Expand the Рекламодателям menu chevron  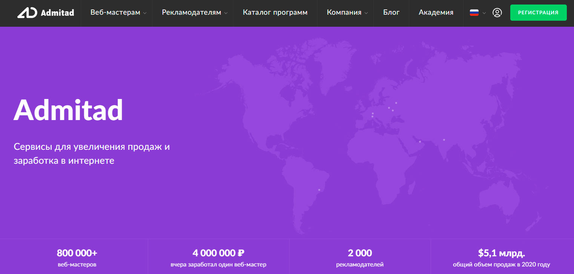(226, 13)
